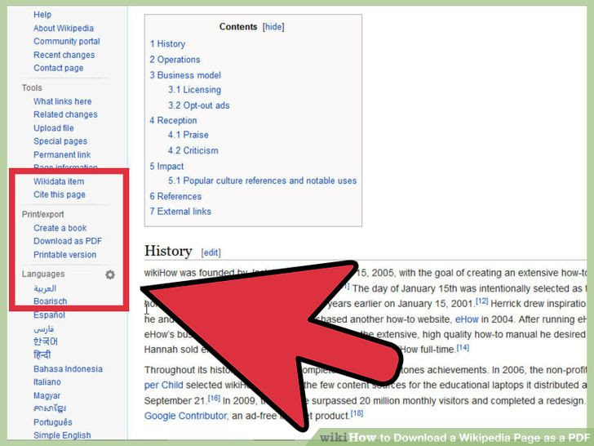The width and height of the screenshot is (594, 446).
Task: Jump to 5 Impact section
Action: coord(166,167)
